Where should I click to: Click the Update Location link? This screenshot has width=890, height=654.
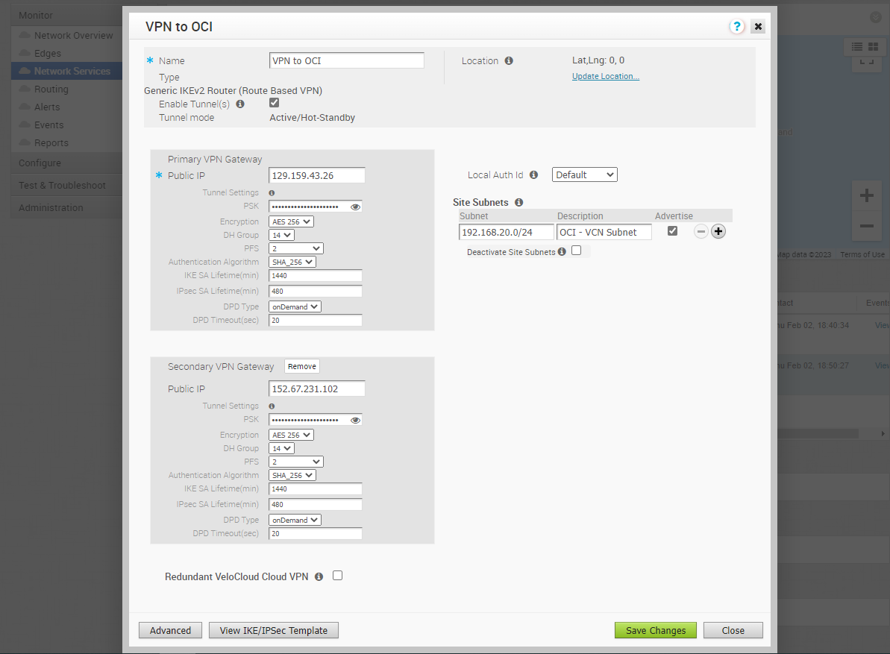606,76
